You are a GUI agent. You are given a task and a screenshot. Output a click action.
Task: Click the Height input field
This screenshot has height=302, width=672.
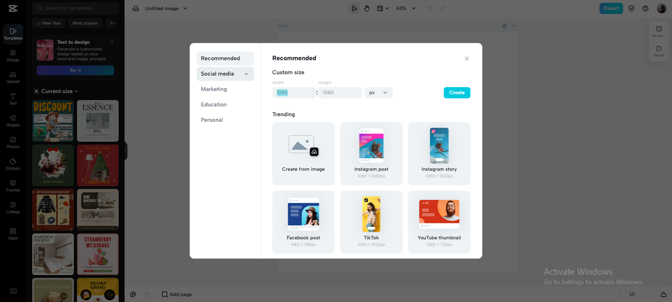point(340,92)
